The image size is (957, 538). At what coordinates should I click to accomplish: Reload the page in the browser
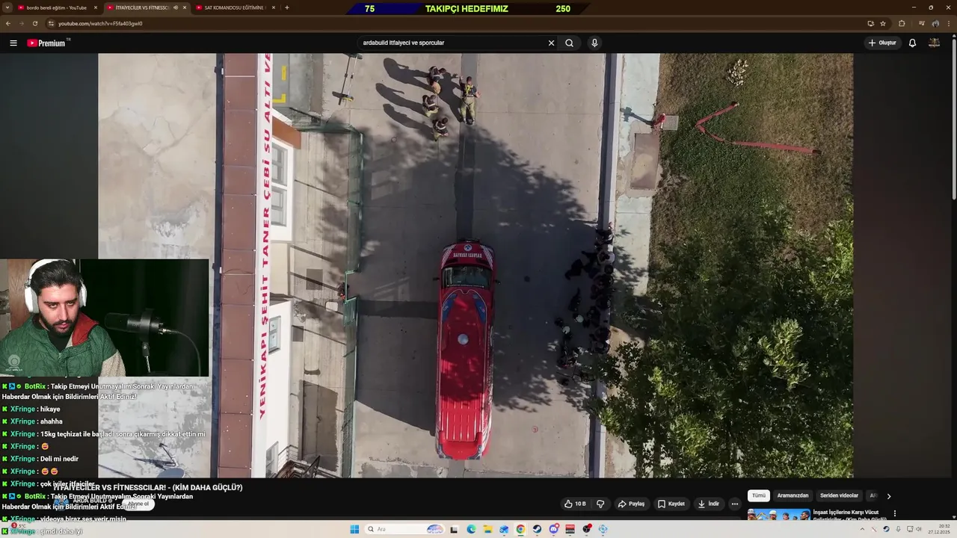[x=35, y=23]
